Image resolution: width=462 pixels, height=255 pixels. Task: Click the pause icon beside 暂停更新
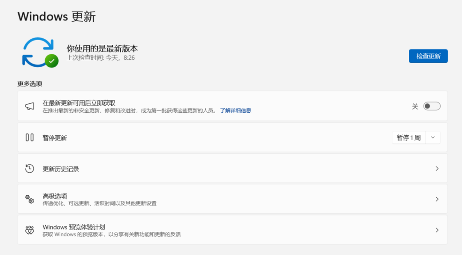30,138
